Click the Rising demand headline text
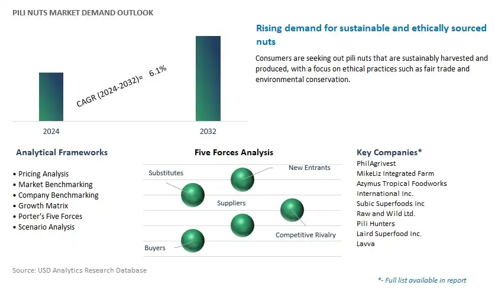Screen dimensions: 495x288 (371, 35)
